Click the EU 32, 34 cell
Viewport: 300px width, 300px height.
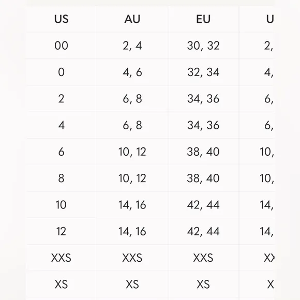tap(203, 72)
